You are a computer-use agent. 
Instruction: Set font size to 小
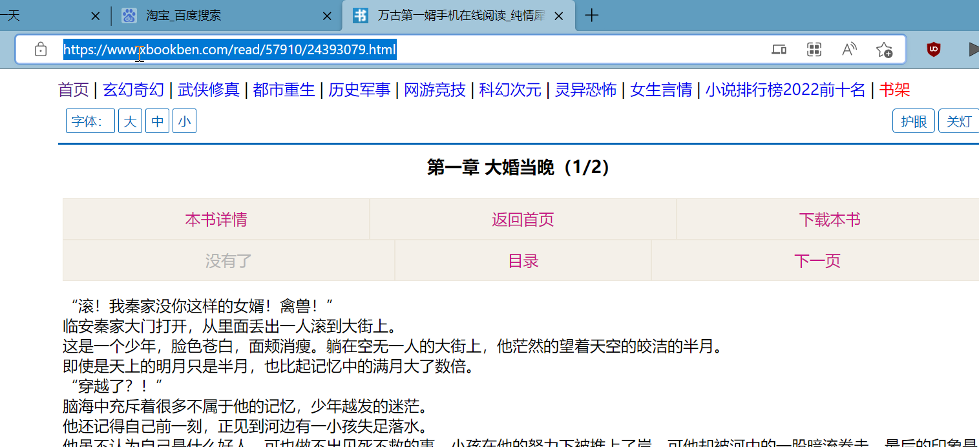pyautogui.click(x=184, y=121)
